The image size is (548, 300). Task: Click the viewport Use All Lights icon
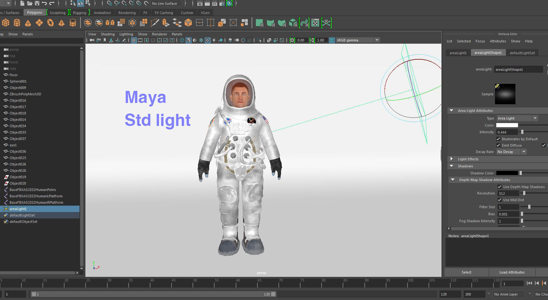coord(214,40)
